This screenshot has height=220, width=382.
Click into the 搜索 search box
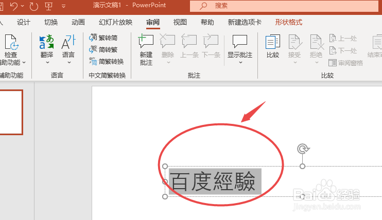click(x=284, y=6)
